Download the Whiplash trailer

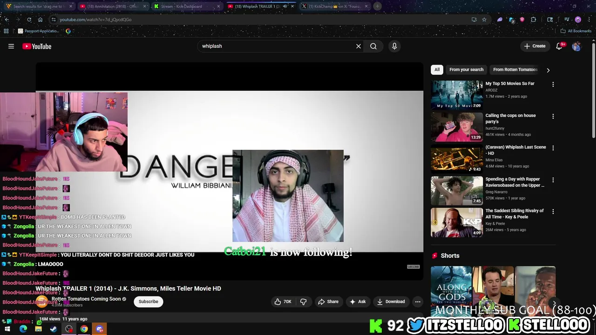[x=391, y=301]
